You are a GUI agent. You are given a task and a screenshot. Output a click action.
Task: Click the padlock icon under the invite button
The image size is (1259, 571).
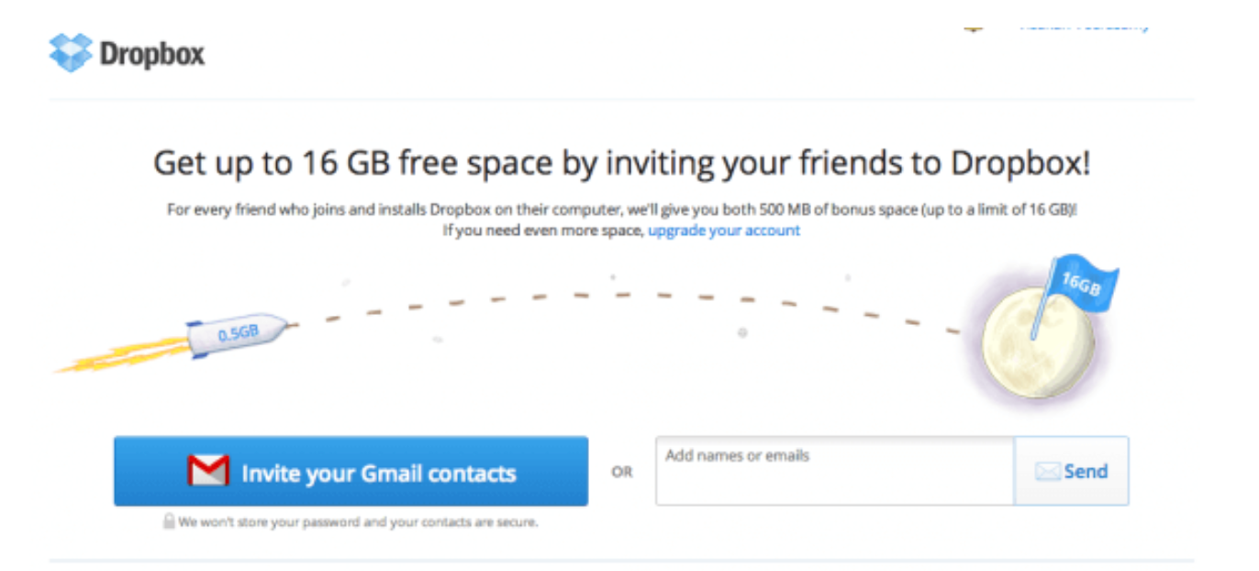coord(169,521)
